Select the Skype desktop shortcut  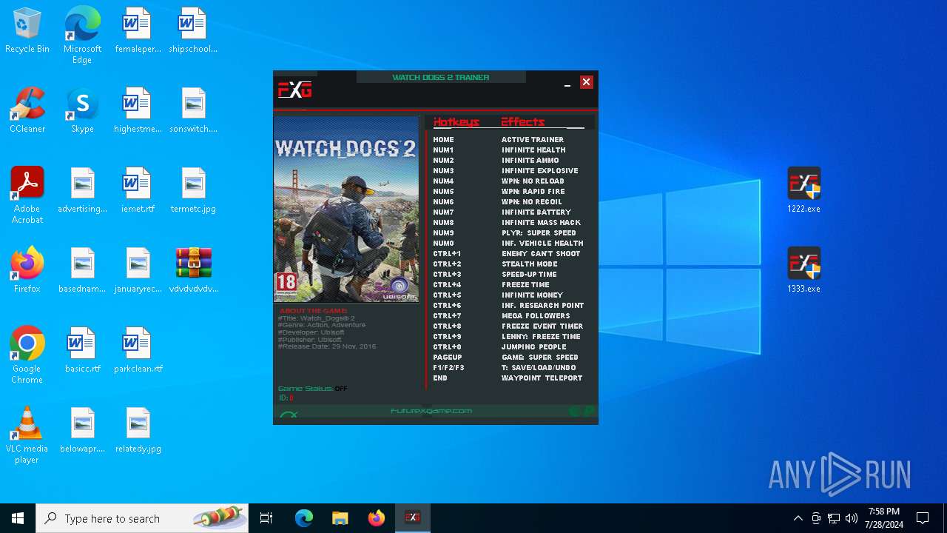click(82, 110)
